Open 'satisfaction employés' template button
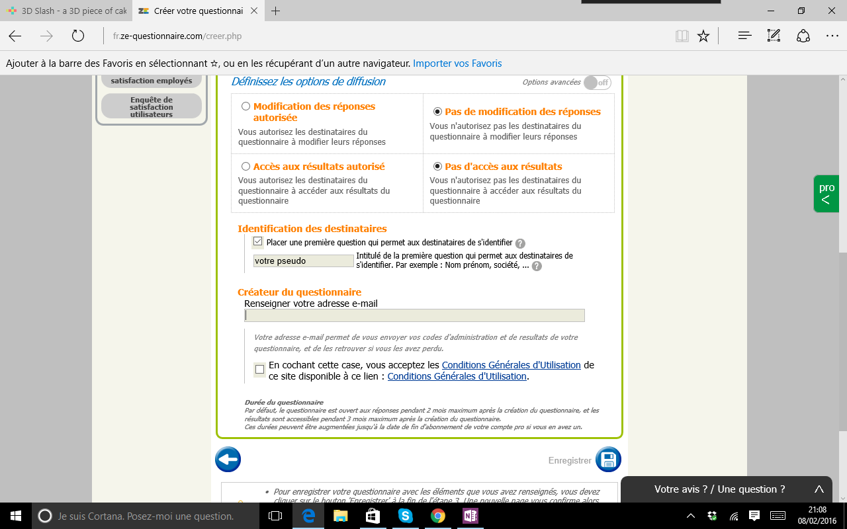 point(152,81)
